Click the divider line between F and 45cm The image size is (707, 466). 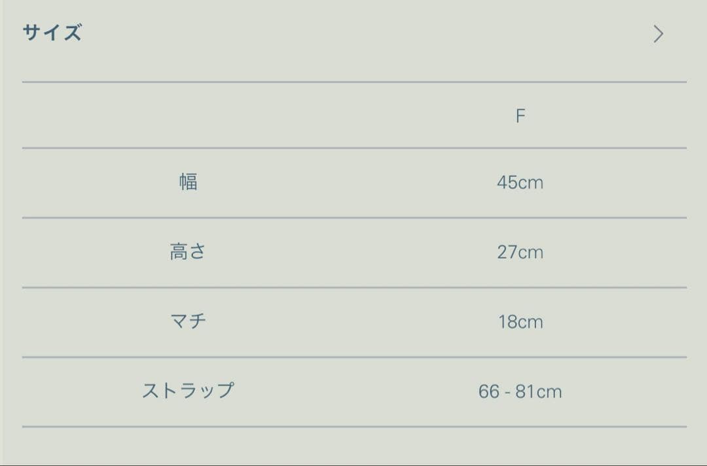pos(354,148)
